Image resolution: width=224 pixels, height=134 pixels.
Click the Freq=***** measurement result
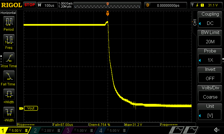[178, 125]
